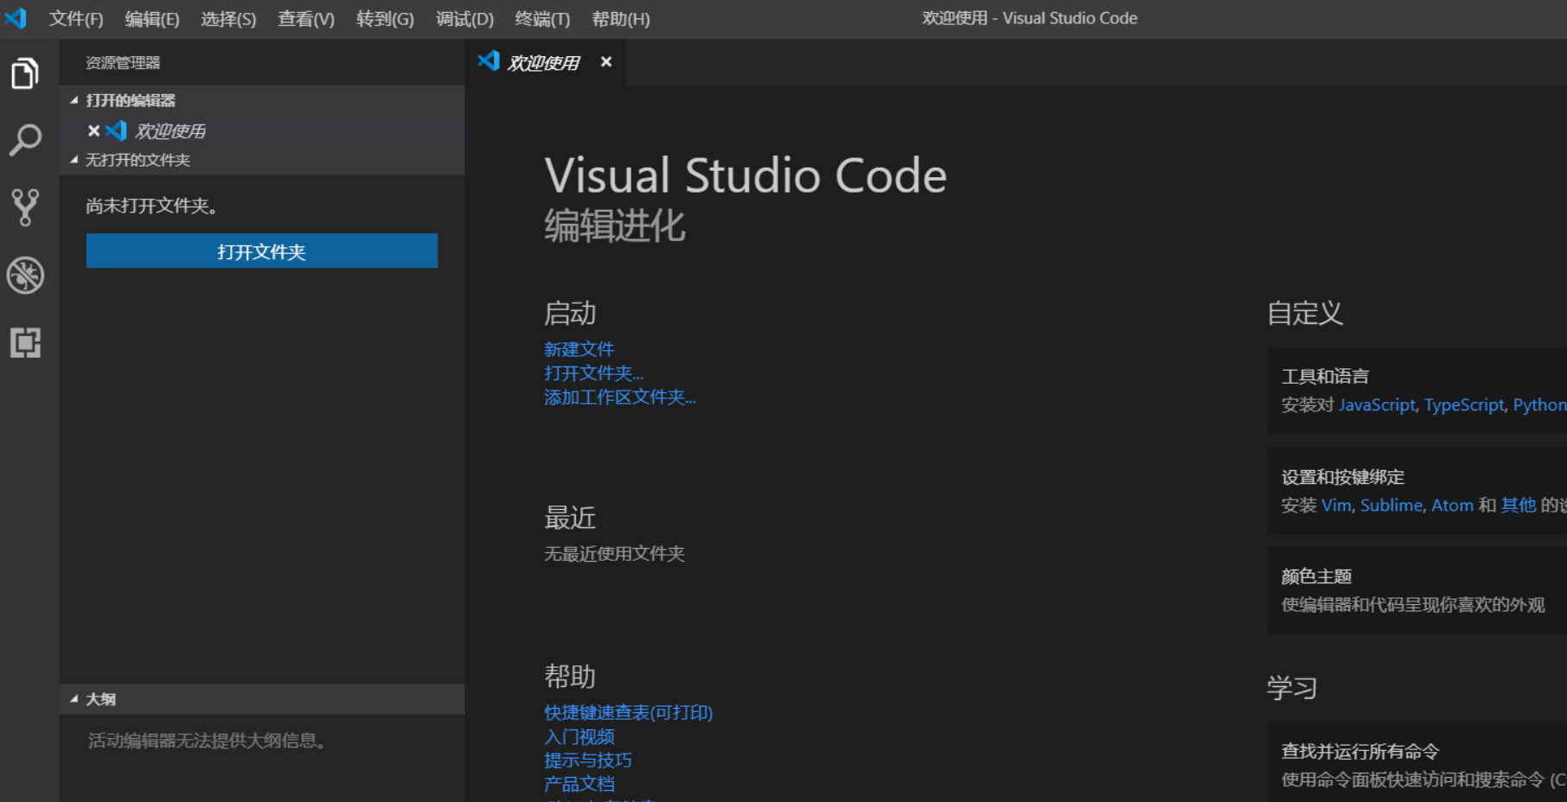Screen dimensions: 1567x802
Task: Open the 帮助(H) menu
Action: [x=621, y=18]
